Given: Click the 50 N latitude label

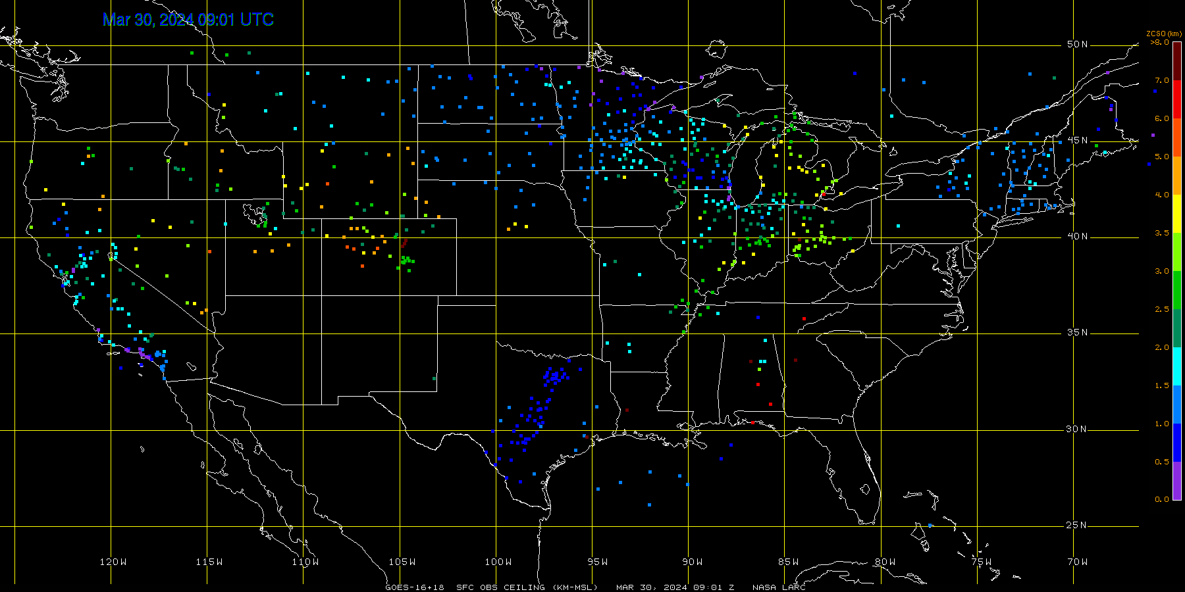Looking at the screenshot, I should (x=1077, y=44).
